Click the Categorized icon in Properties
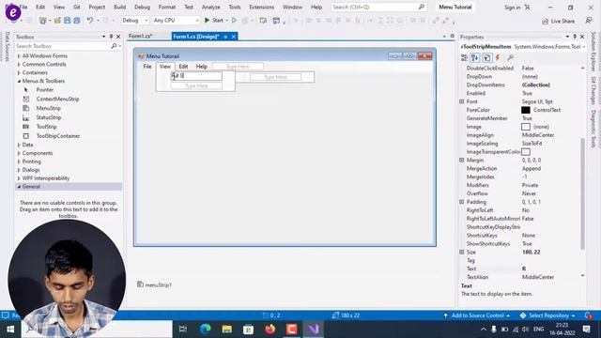This screenshot has height=338, width=601. [x=464, y=57]
